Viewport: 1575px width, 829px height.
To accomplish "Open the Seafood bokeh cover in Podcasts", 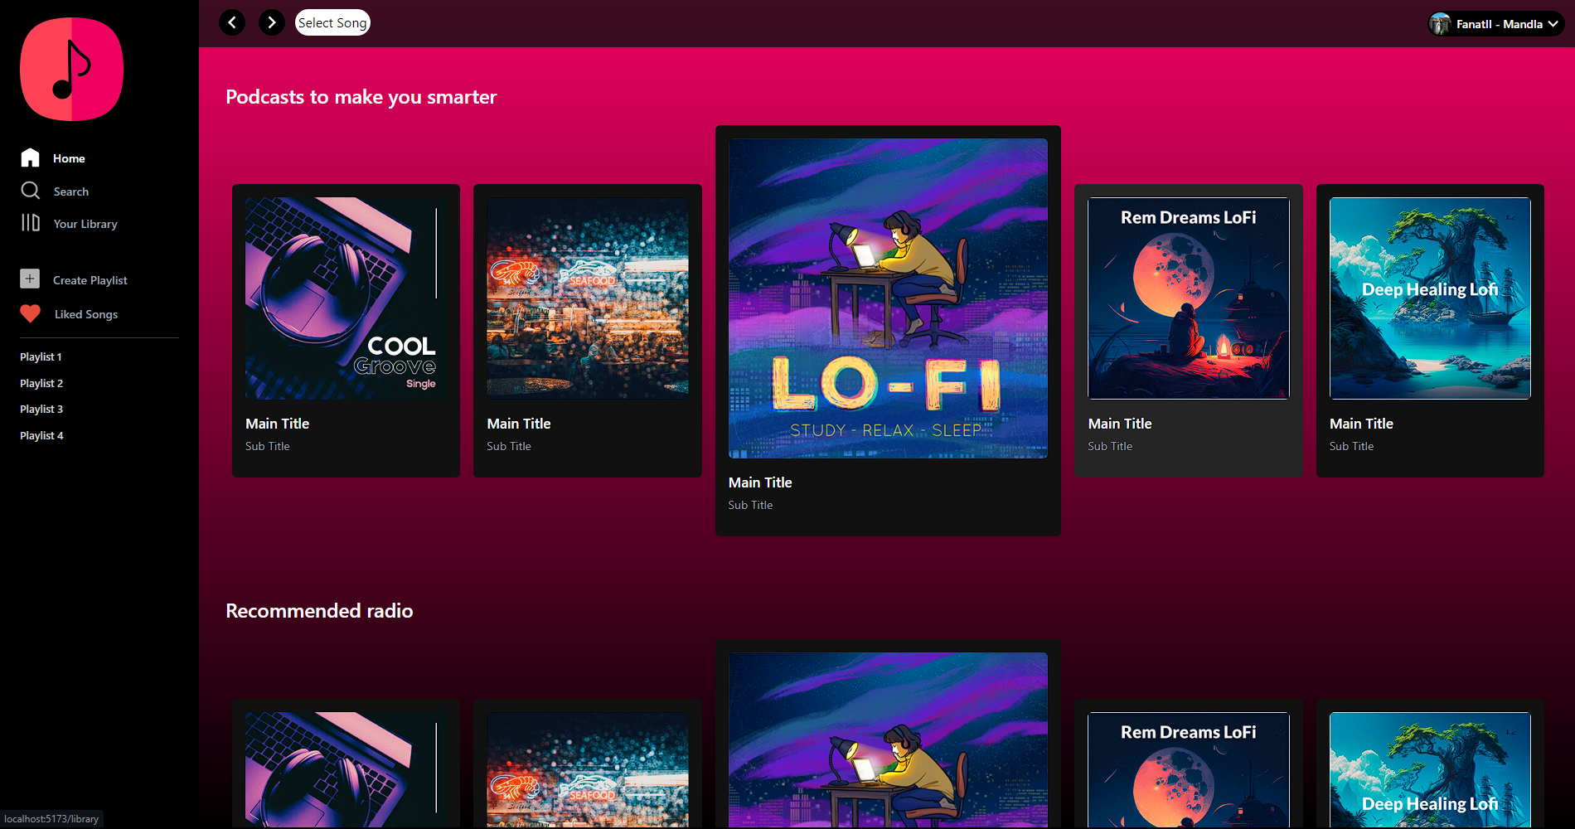I will 588,298.
